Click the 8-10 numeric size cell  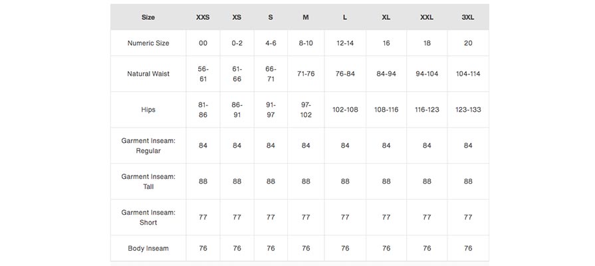(306, 43)
